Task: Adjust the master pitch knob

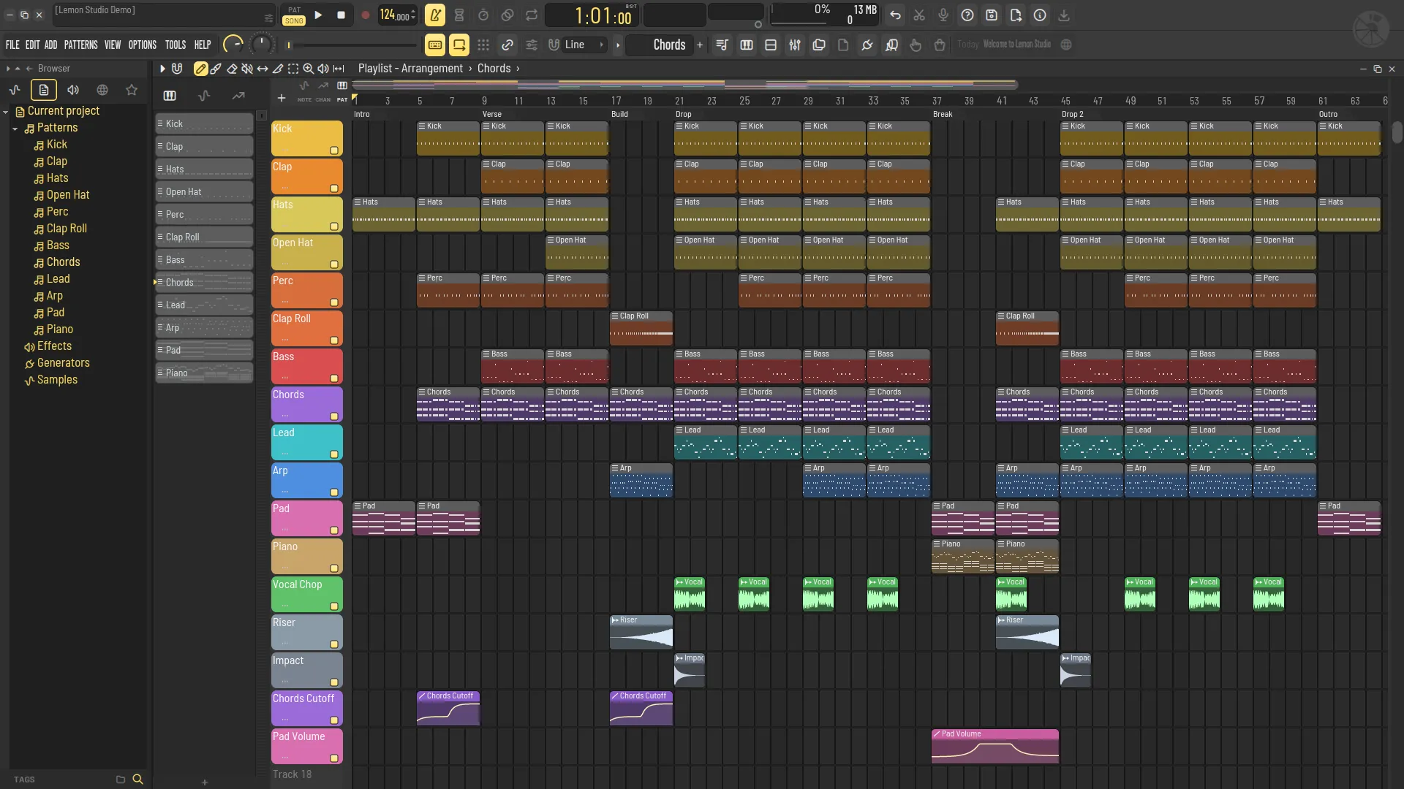Action: [260, 45]
